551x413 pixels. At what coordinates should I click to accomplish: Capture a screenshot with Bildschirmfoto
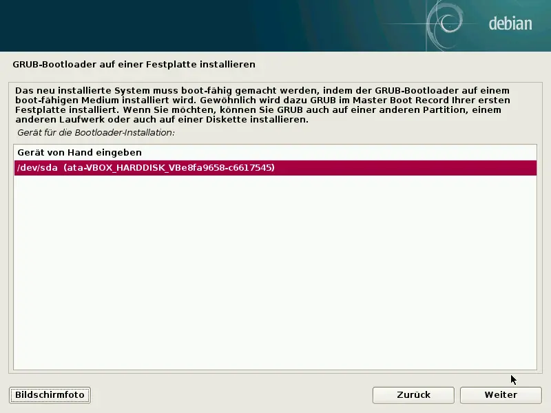tap(49, 395)
